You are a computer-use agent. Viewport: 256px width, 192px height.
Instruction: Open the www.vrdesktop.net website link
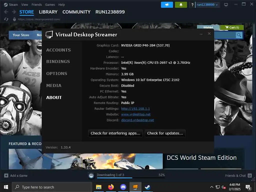136,114
